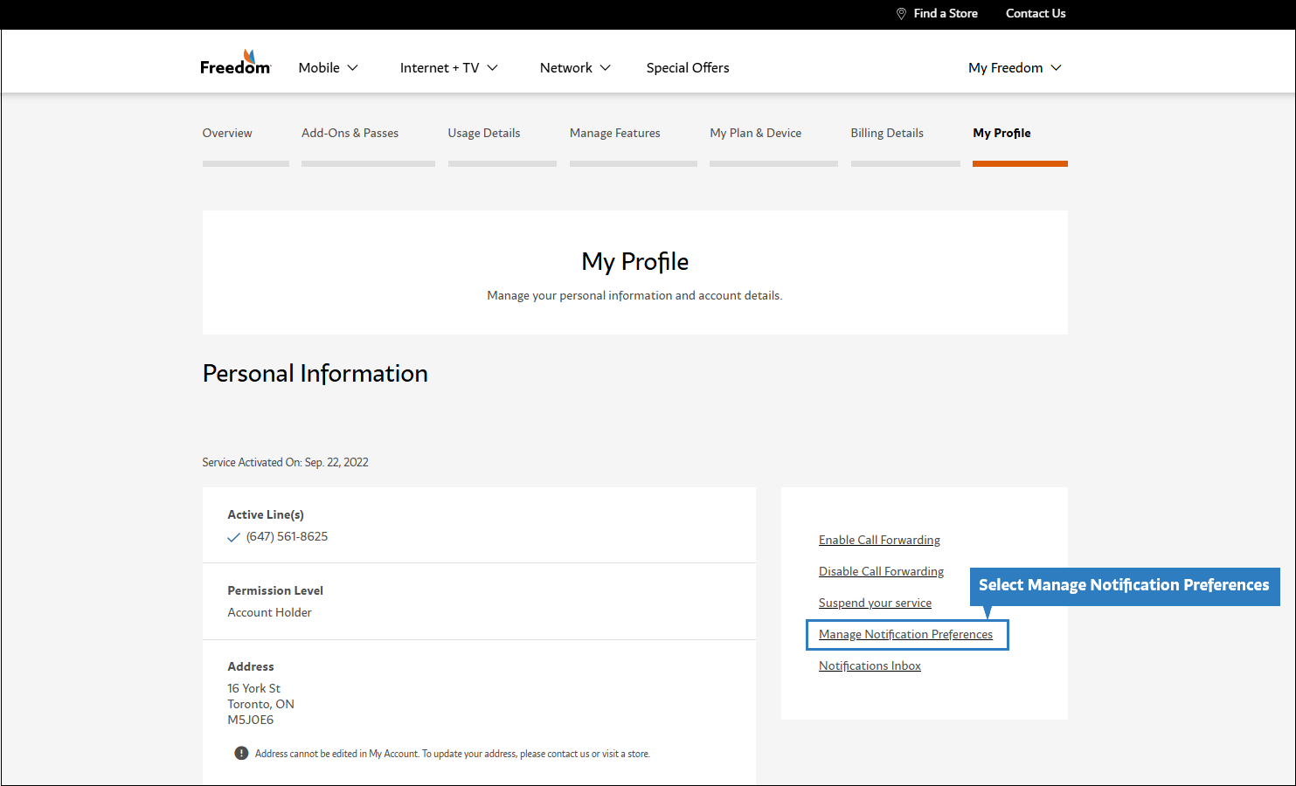Click the Permission Level label
Image resolution: width=1296 pixels, height=786 pixels.
click(275, 590)
